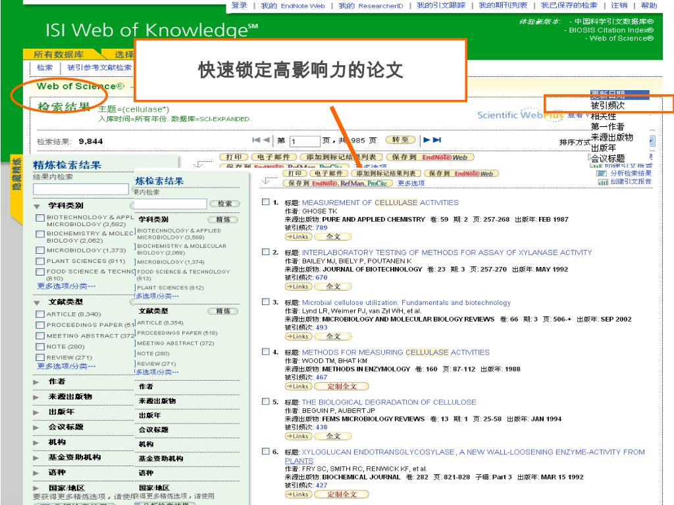
Task: Choose 会议标题 sort option
Action: 608,158
